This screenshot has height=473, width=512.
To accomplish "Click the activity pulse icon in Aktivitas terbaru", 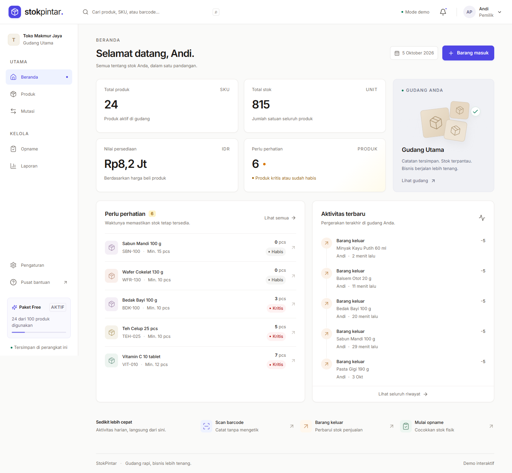I will tap(482, 218).
